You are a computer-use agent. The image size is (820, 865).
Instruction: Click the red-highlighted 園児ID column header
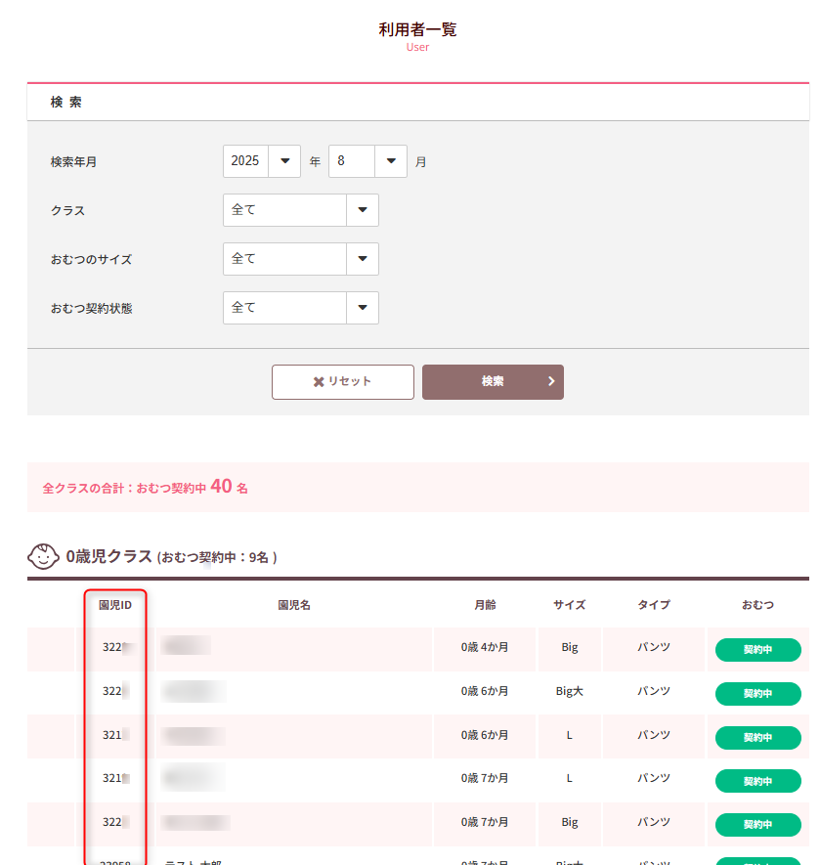coord(113,603)
